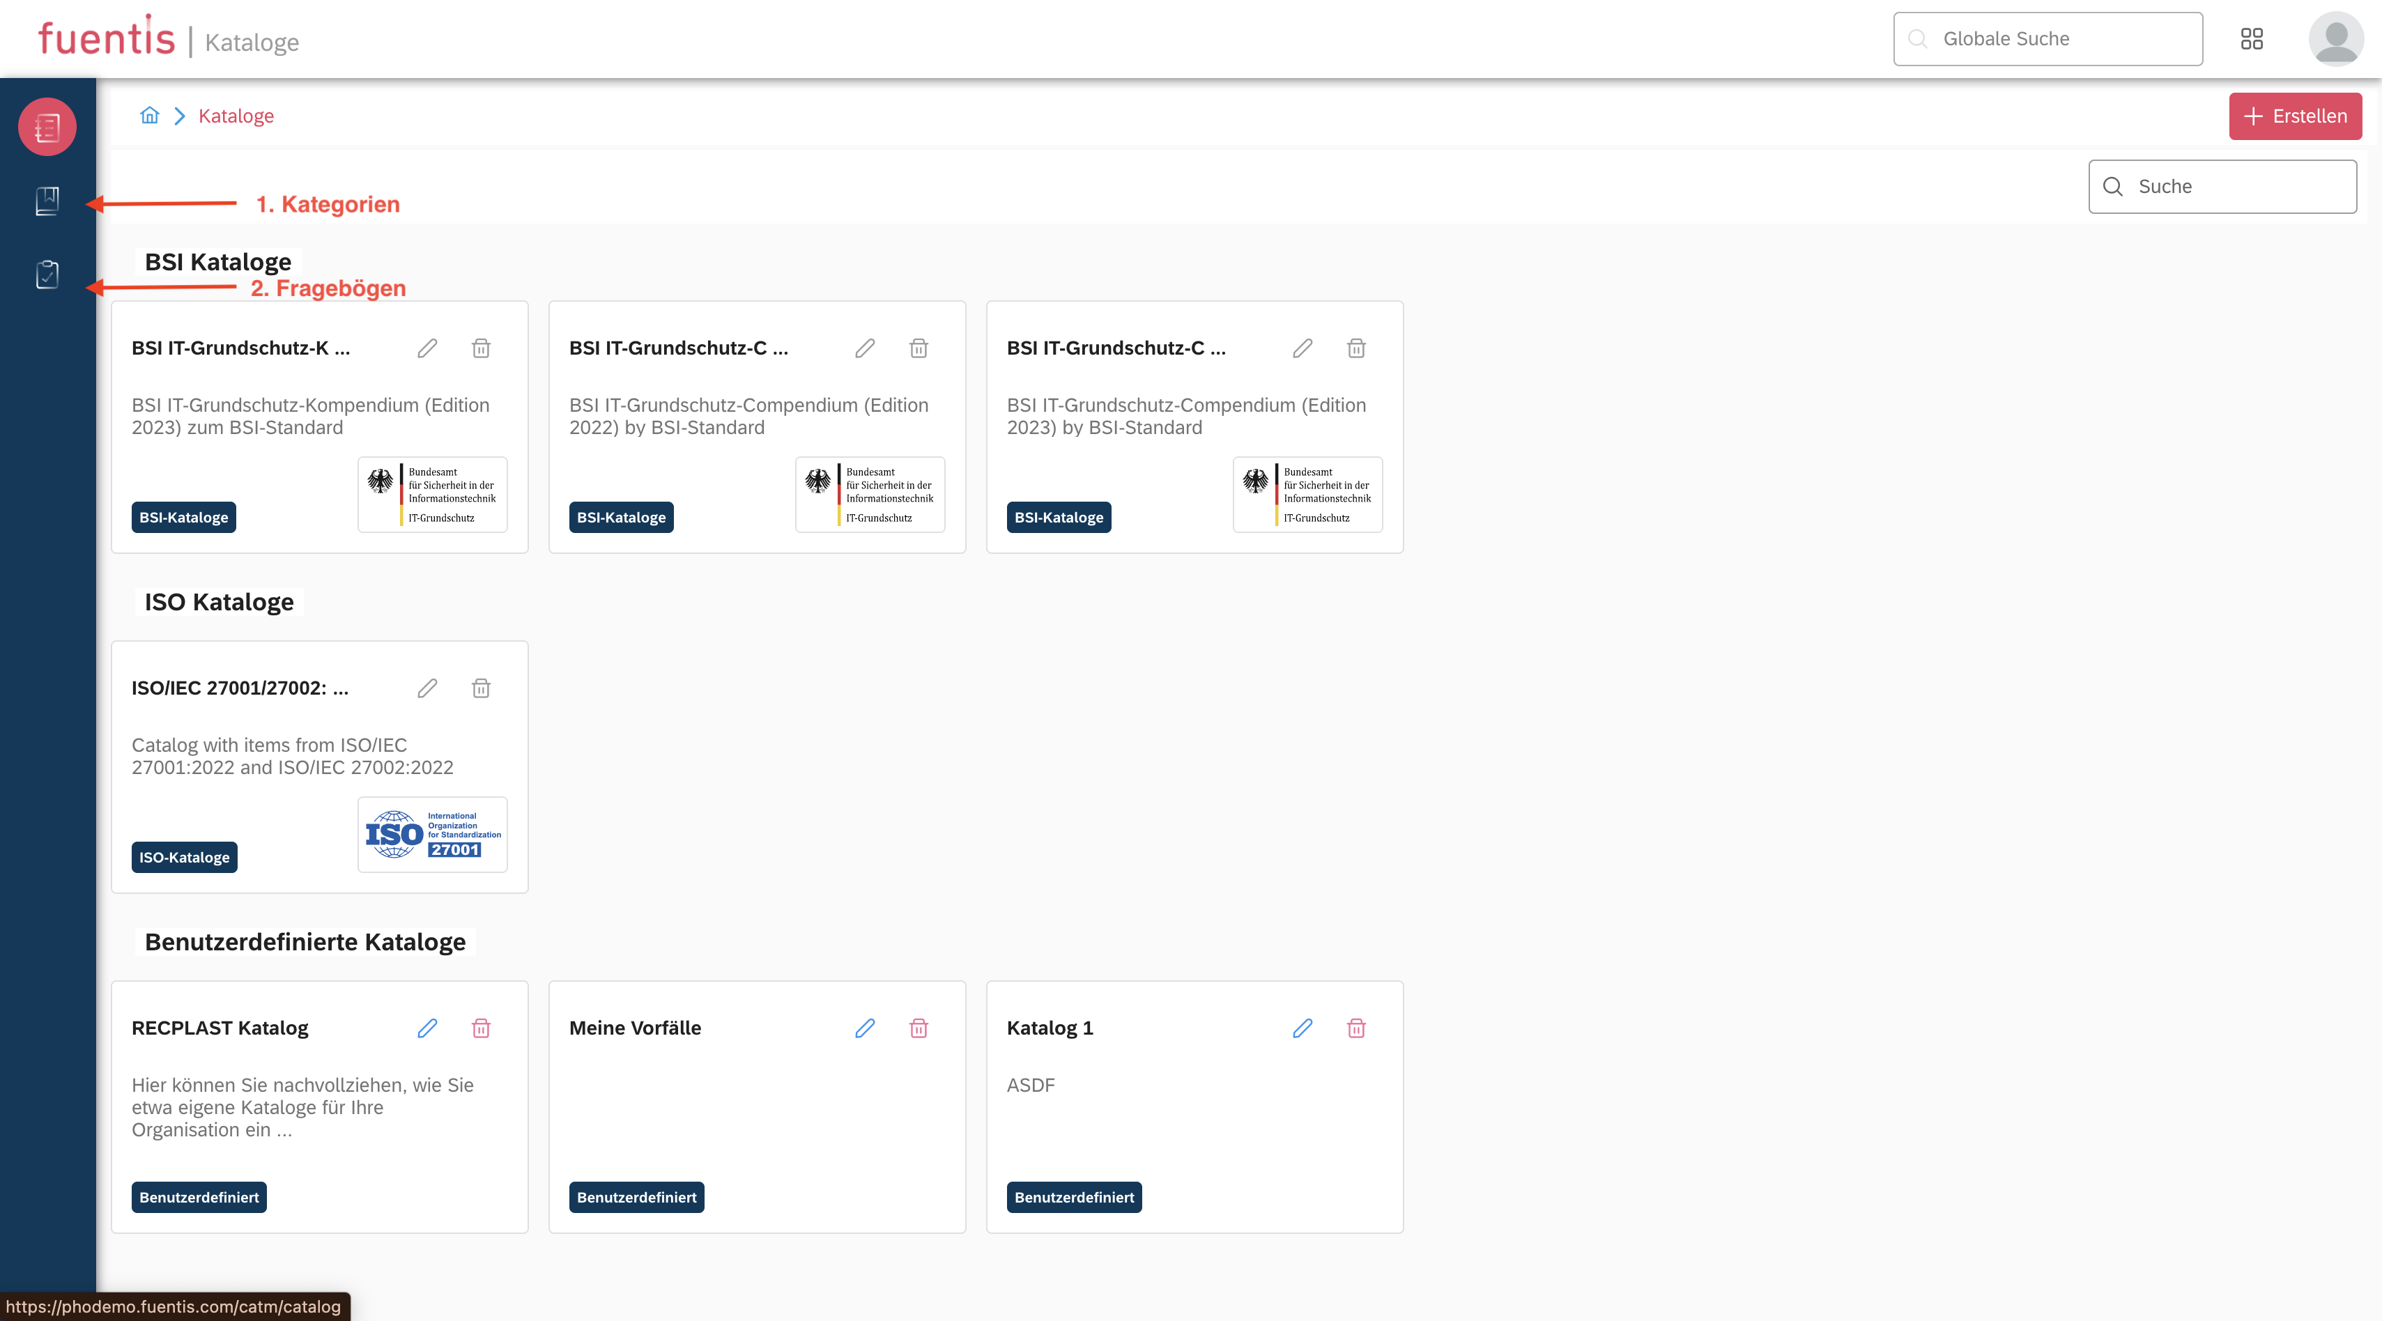Click the ISO 27001 logo thumbnail

(433, 834)
